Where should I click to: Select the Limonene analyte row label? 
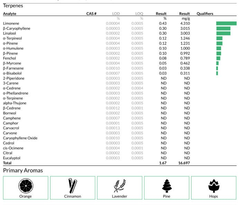(x=10, y=23)
